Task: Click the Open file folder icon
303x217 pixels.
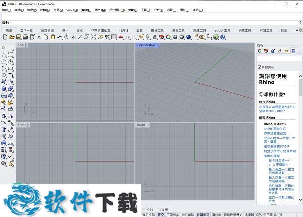Action: point(12,37)
